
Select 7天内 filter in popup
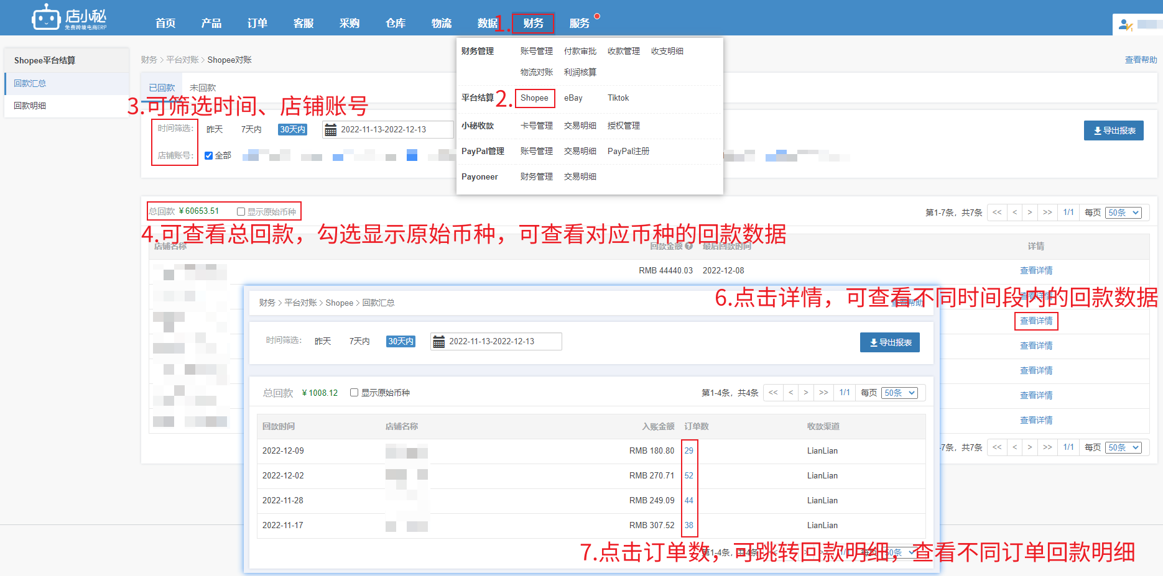359,341
